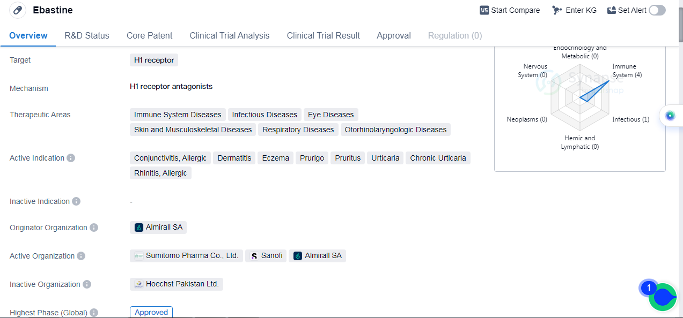Switch to the R&D Status tab

[87, 35]
